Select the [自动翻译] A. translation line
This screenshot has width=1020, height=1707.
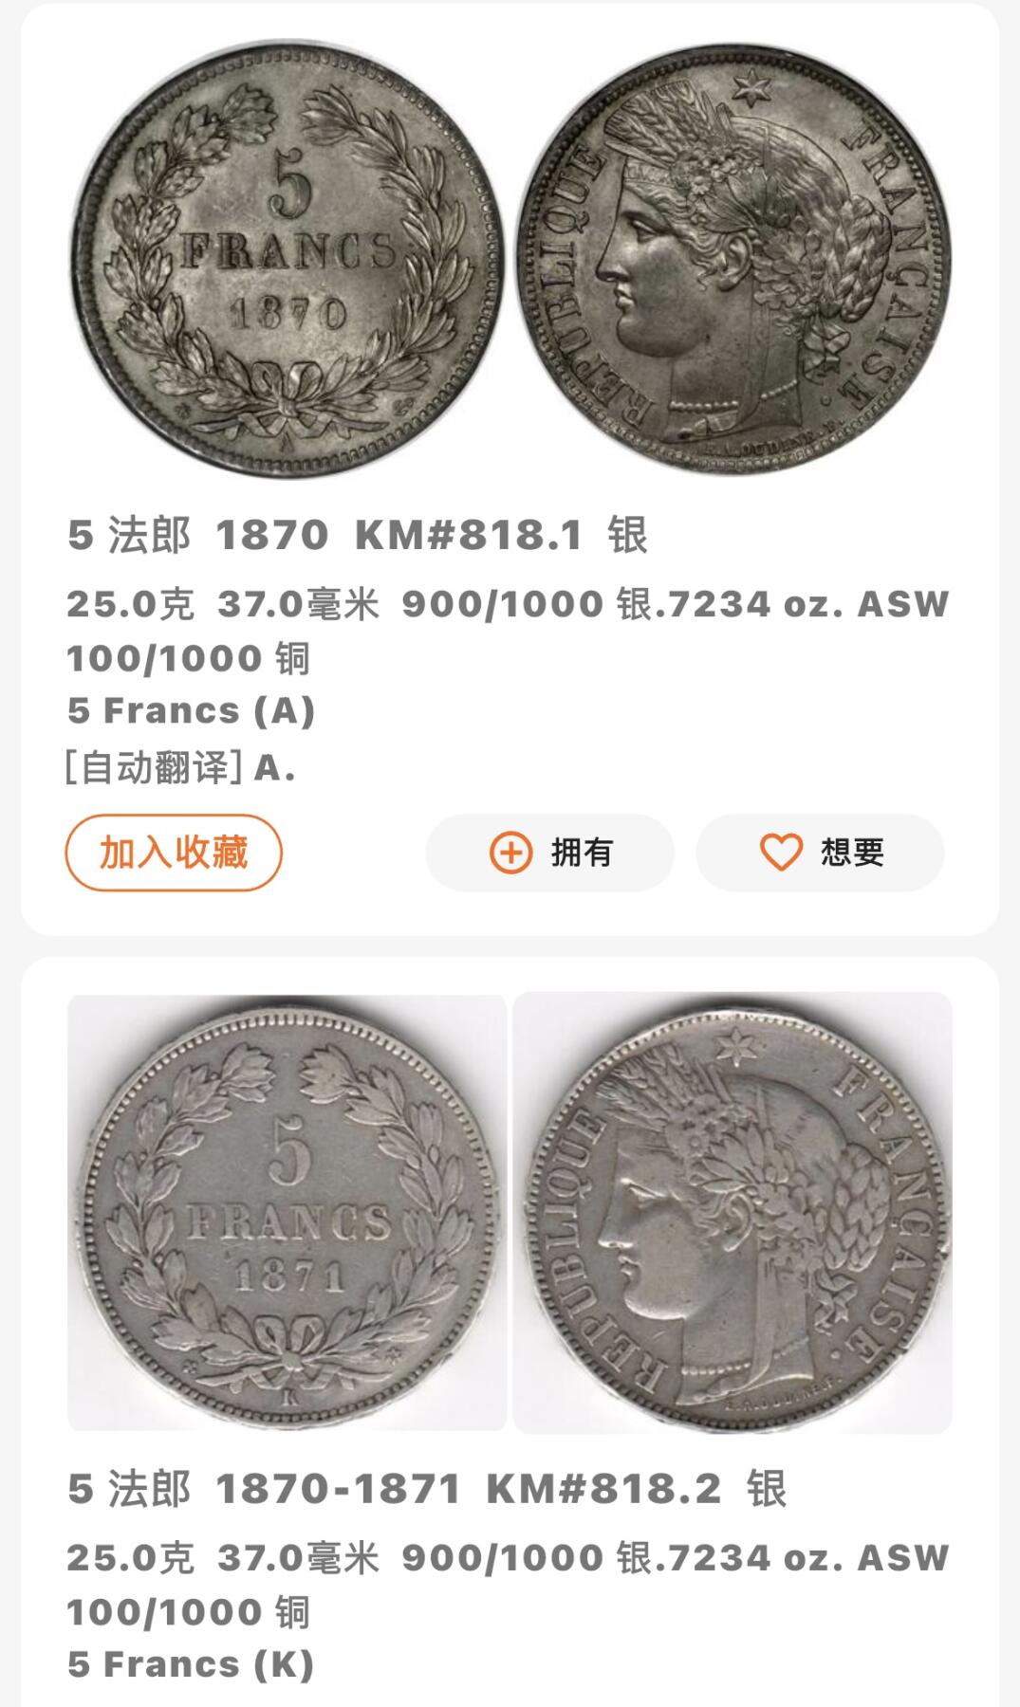pyautogui.click(x=180, y=767)
